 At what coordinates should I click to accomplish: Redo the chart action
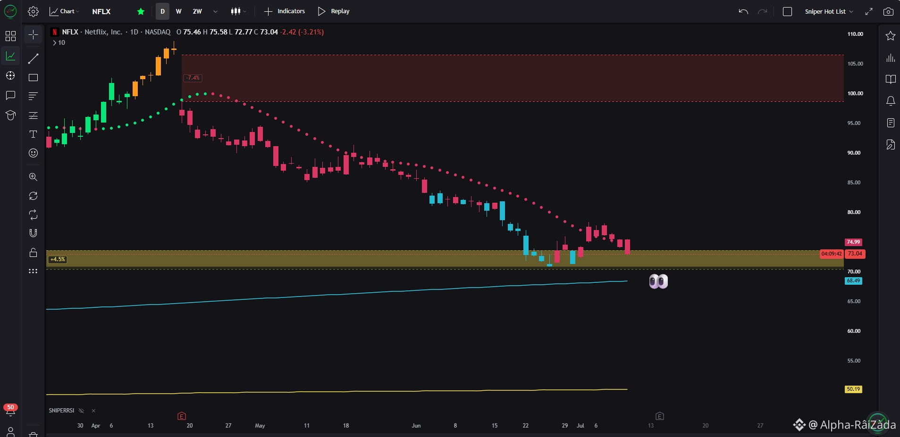(762, 11)
